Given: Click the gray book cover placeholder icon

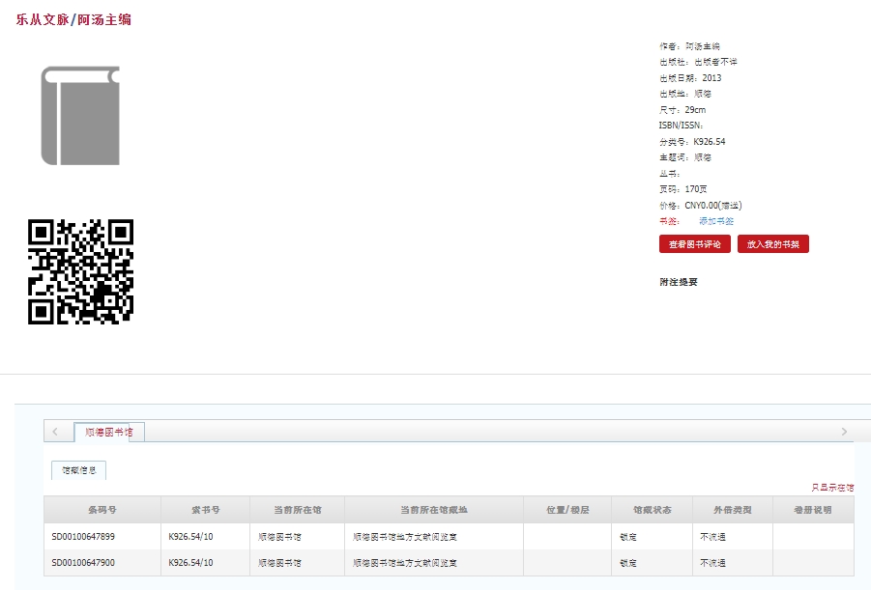Looking at the screenshot, I should pyautogui.click(x=80, y=116).
